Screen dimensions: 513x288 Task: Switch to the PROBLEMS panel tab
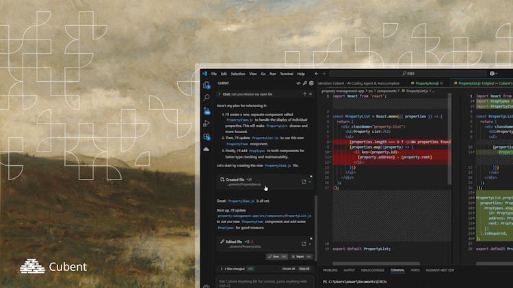point(330,270)
